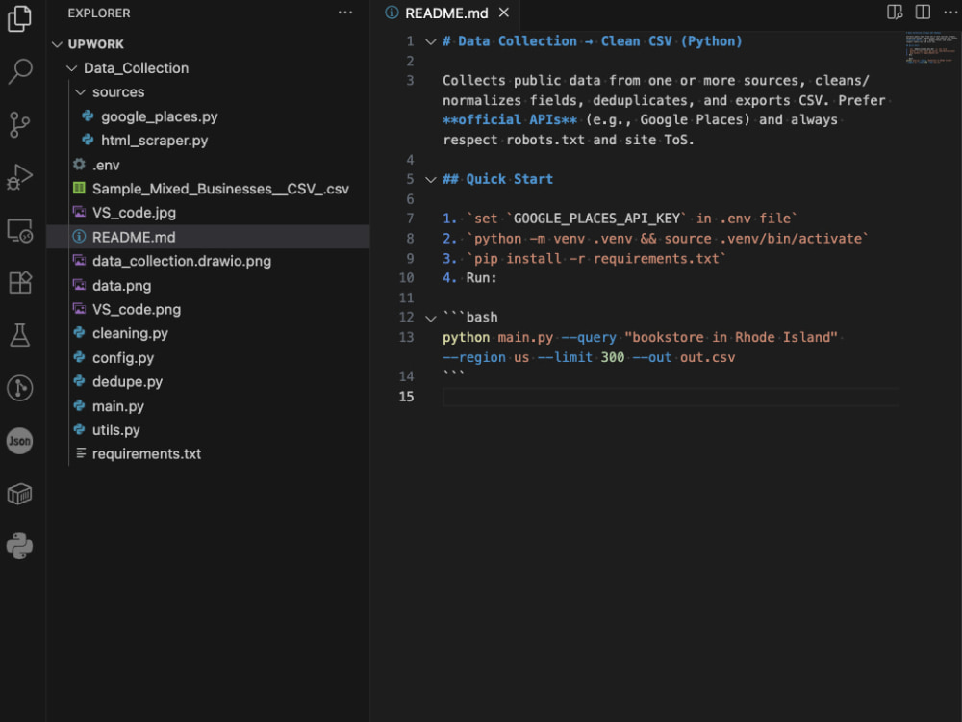
Task: Open markdown preview to the side
Action: (895, 13)
